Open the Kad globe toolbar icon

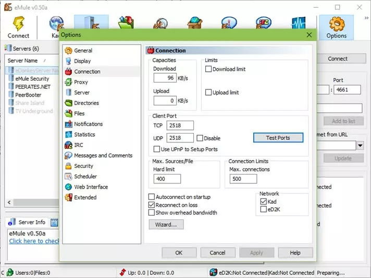tap(56, 23)
